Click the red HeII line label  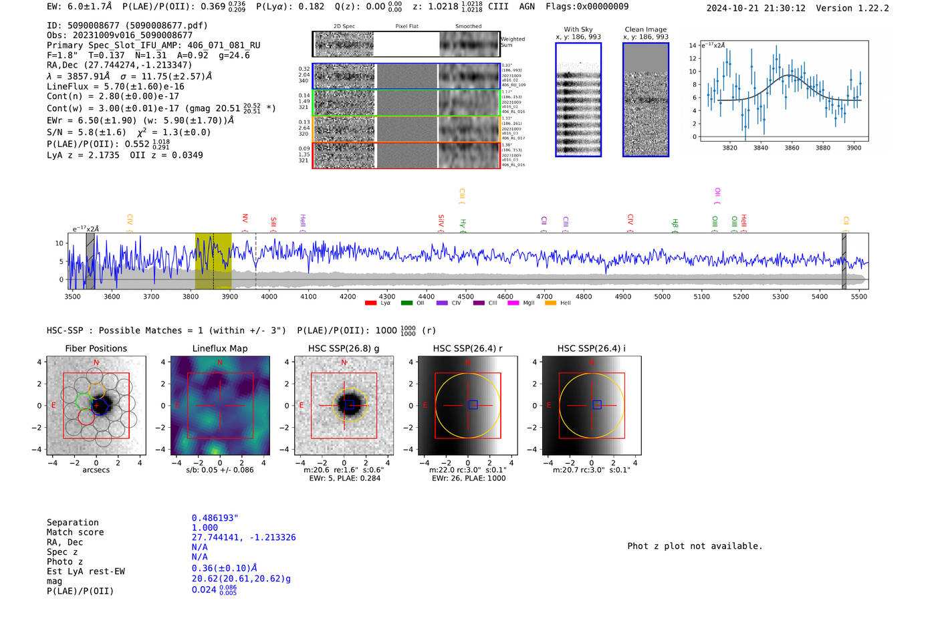click(744, 223)
